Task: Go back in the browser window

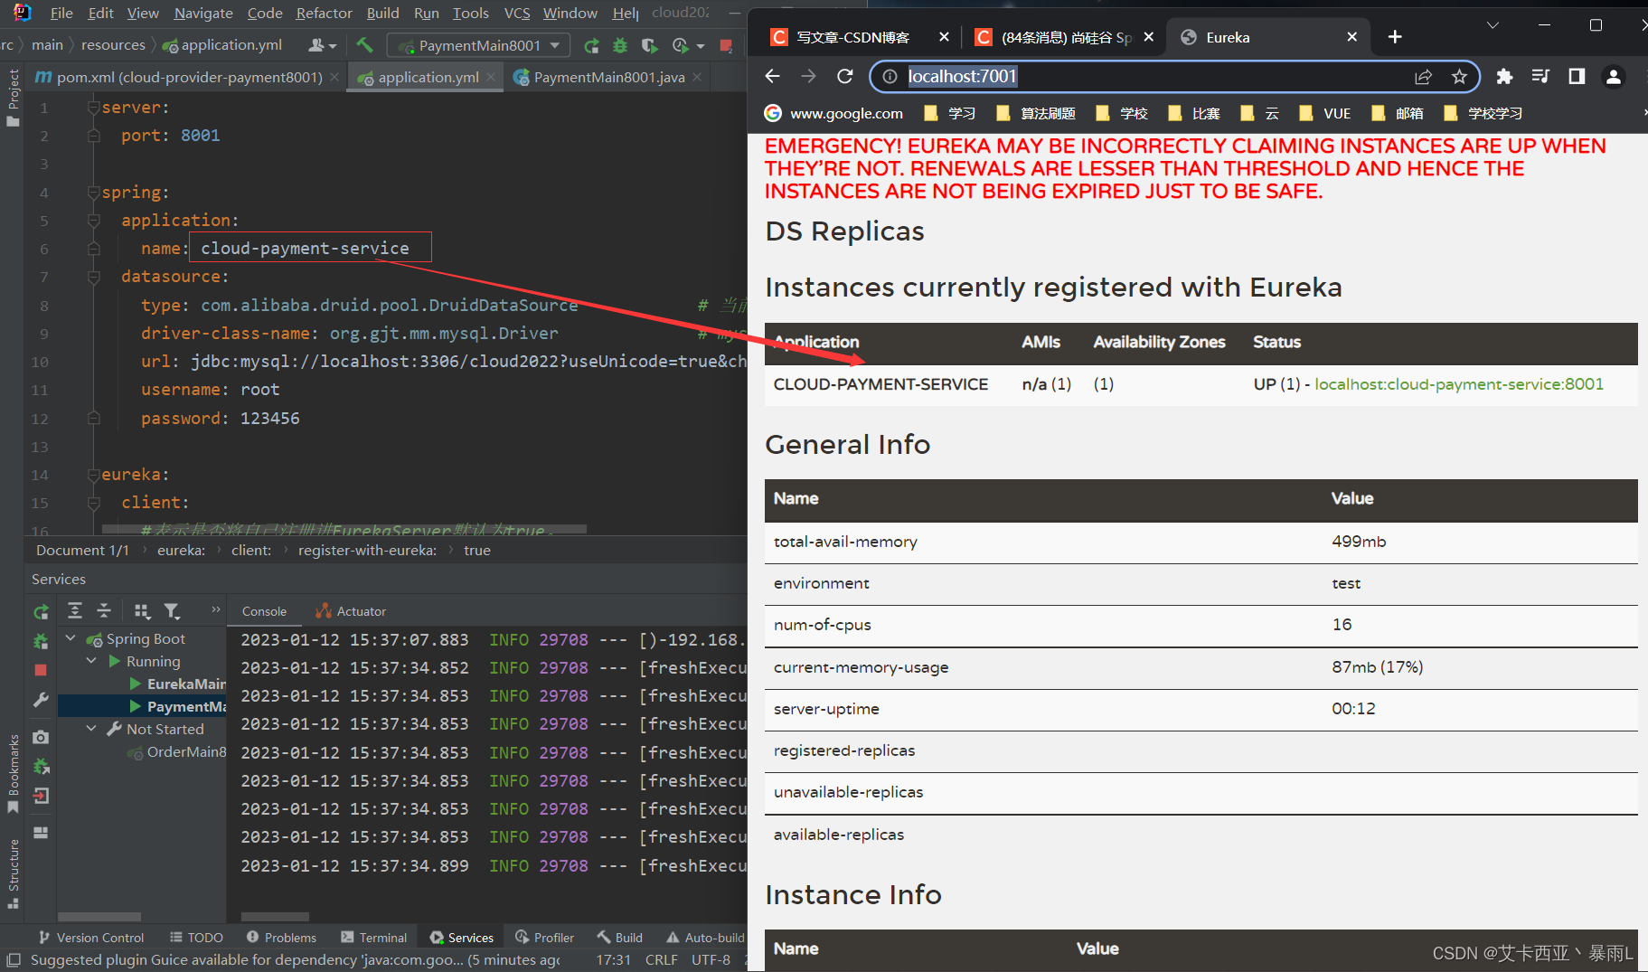Action: (772, 77)
